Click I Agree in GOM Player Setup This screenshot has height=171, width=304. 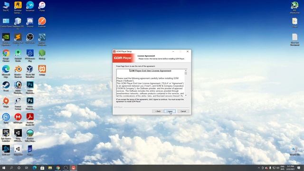170,111
